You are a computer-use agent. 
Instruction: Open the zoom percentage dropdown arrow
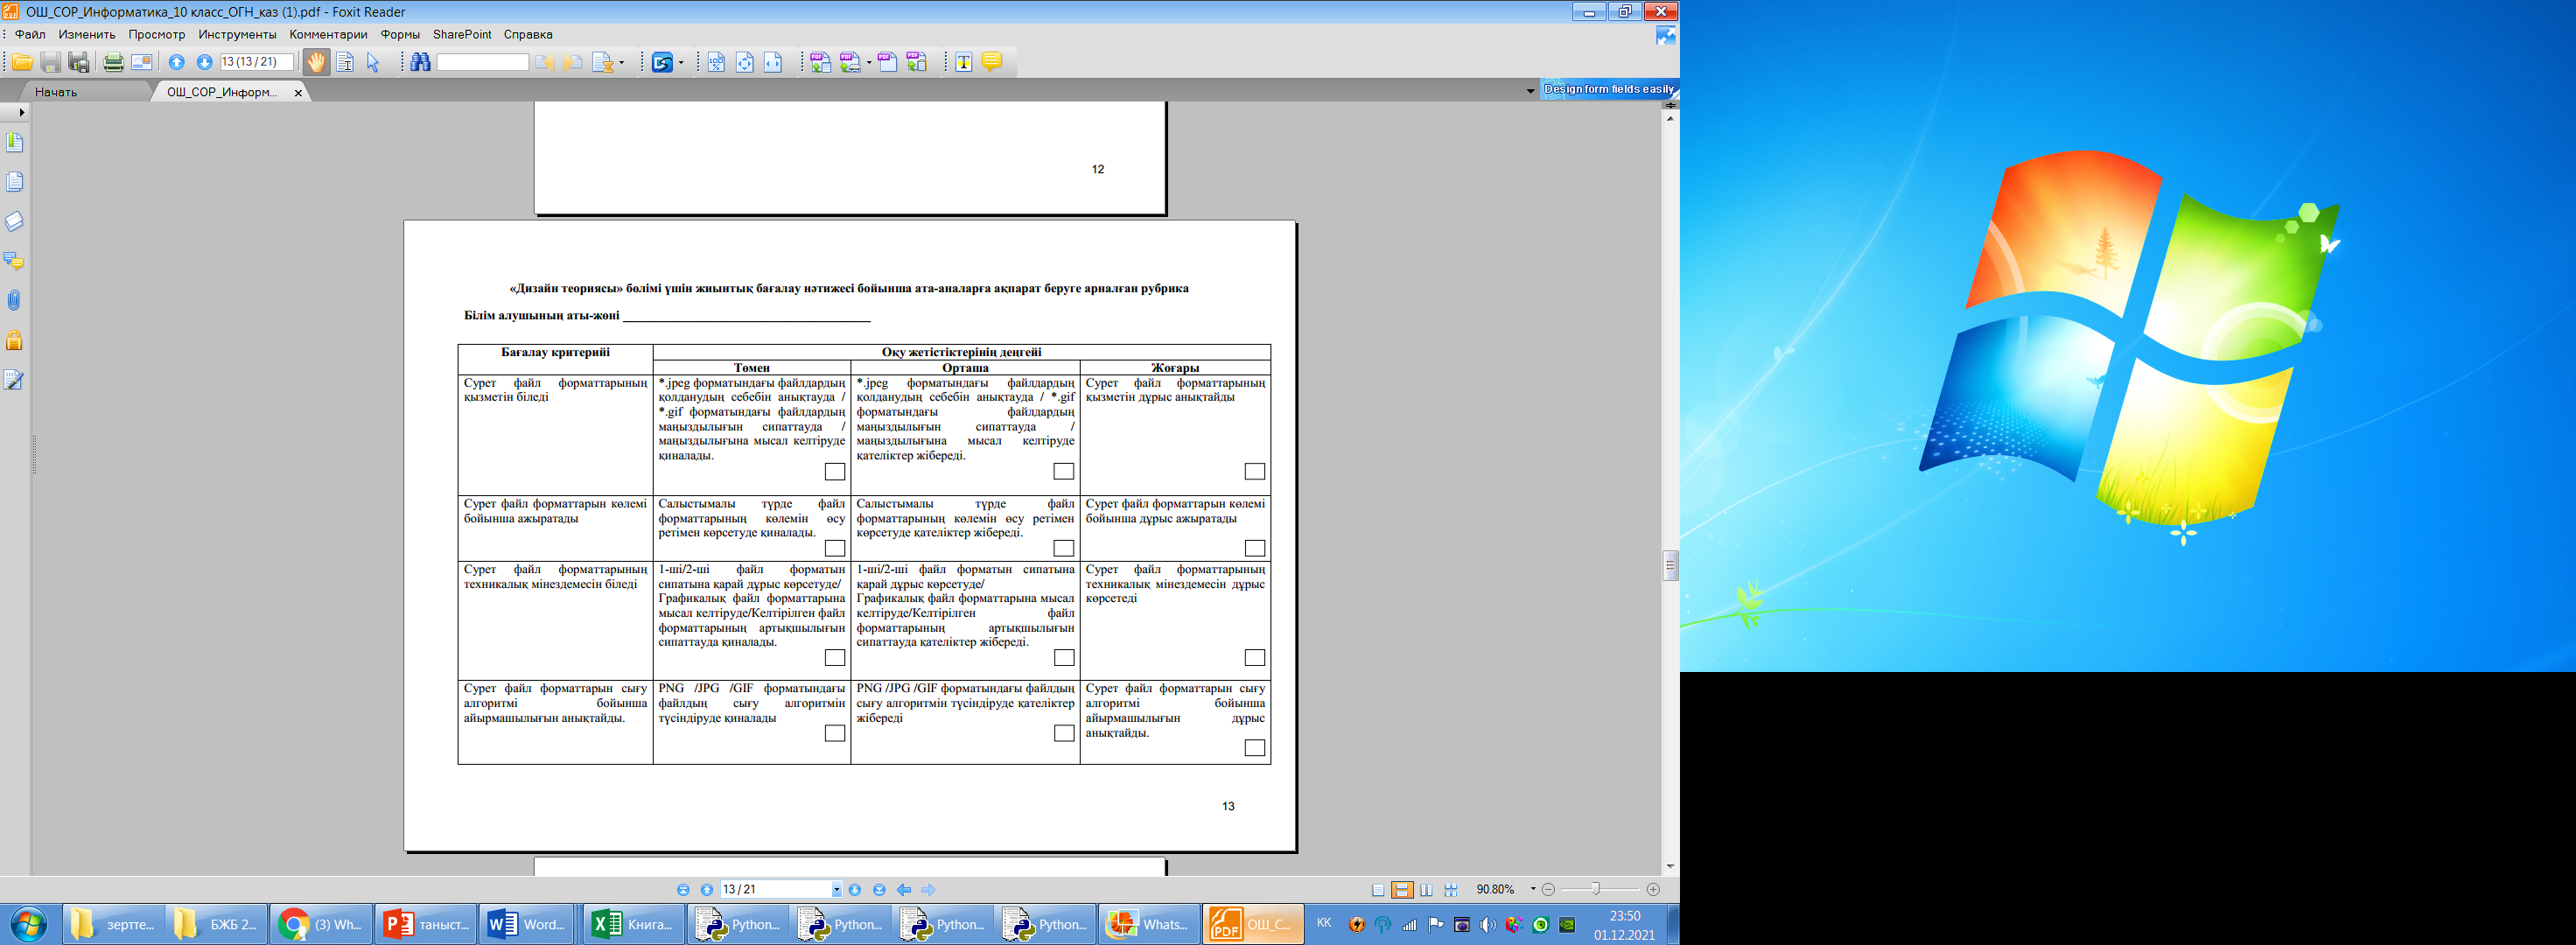tap(1532, 889)
